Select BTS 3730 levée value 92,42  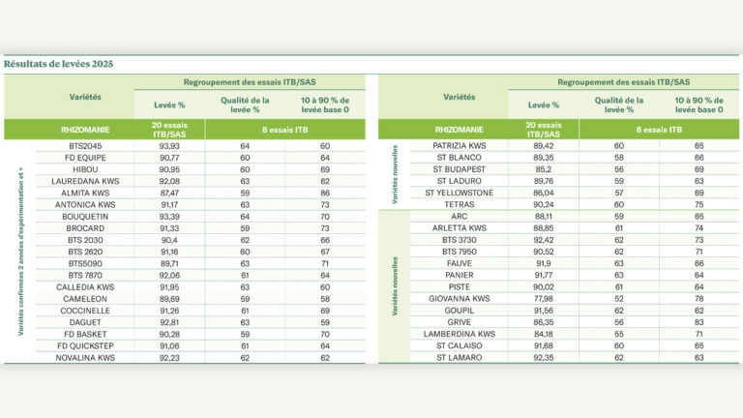[x=543, y=240]
